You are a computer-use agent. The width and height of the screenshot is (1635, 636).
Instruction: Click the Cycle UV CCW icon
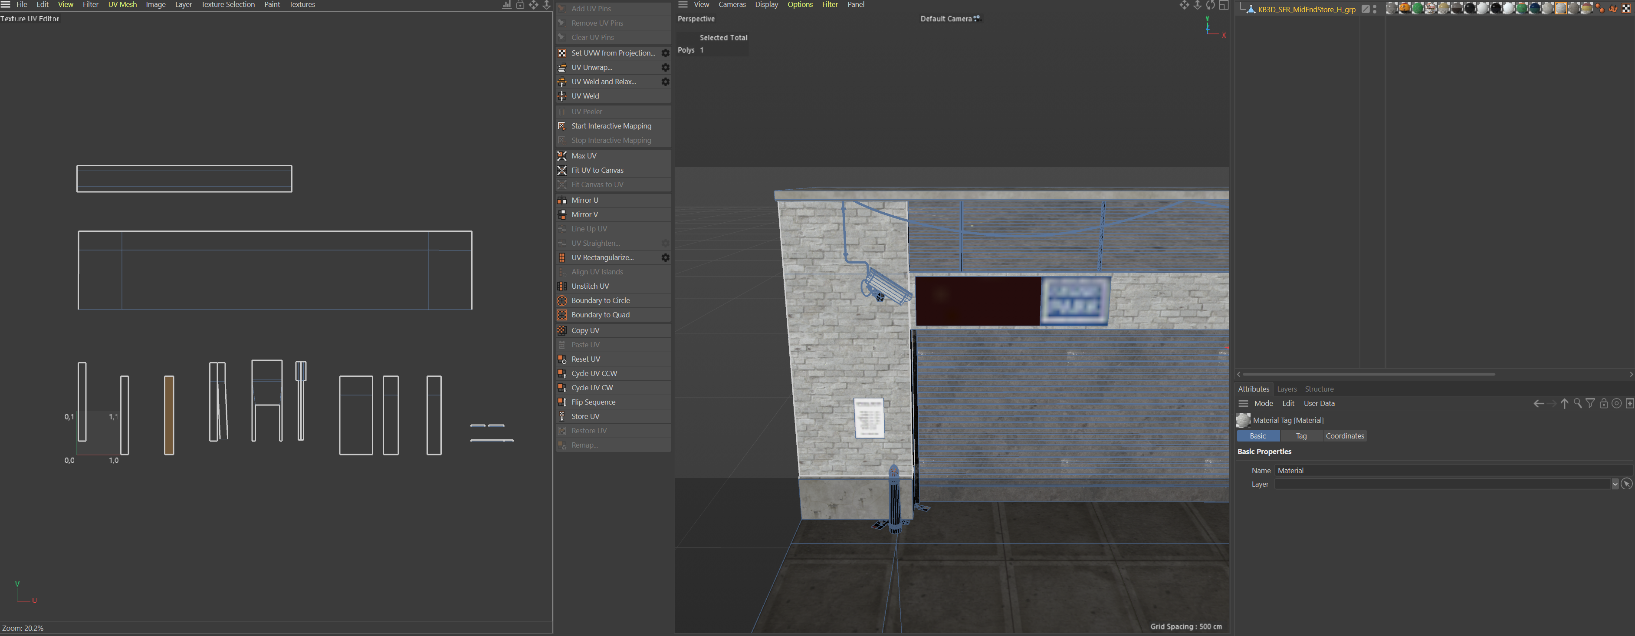click(562, 373)
